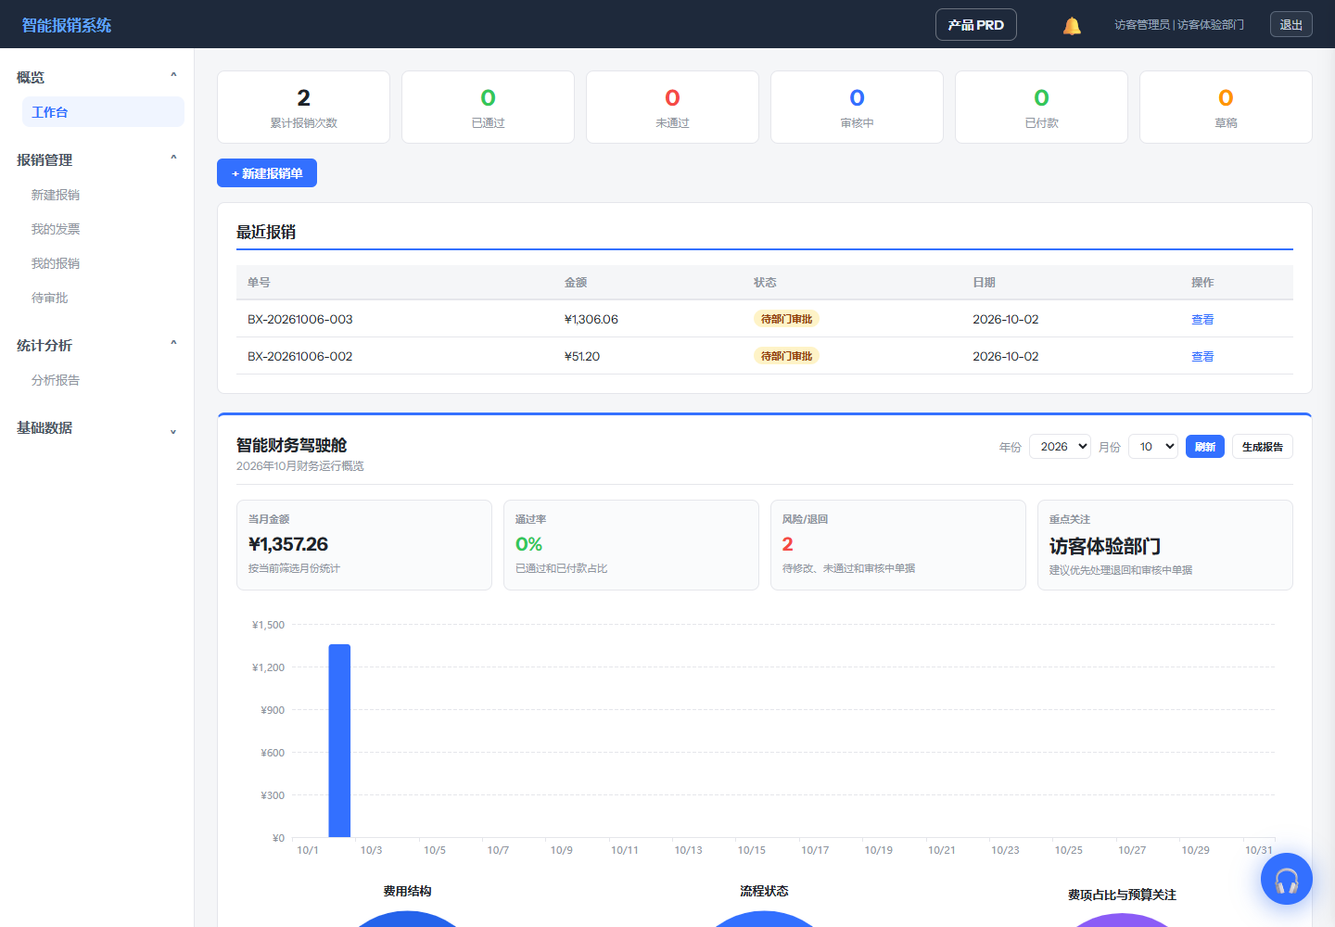
Task: Click the 刷新 button
Action: pos(1205,447)
